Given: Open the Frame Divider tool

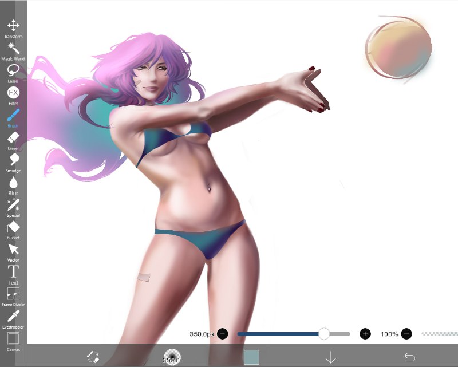Looking at the screenshot, I should coord(13,297).
